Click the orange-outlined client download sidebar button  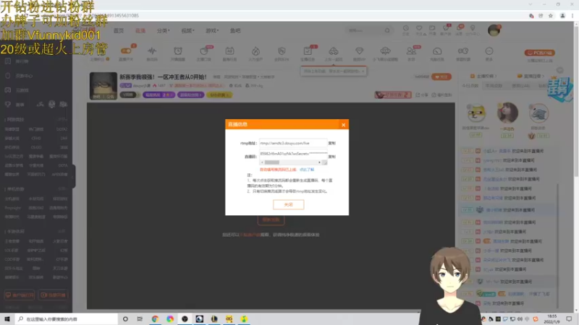(x=20, y=295)
